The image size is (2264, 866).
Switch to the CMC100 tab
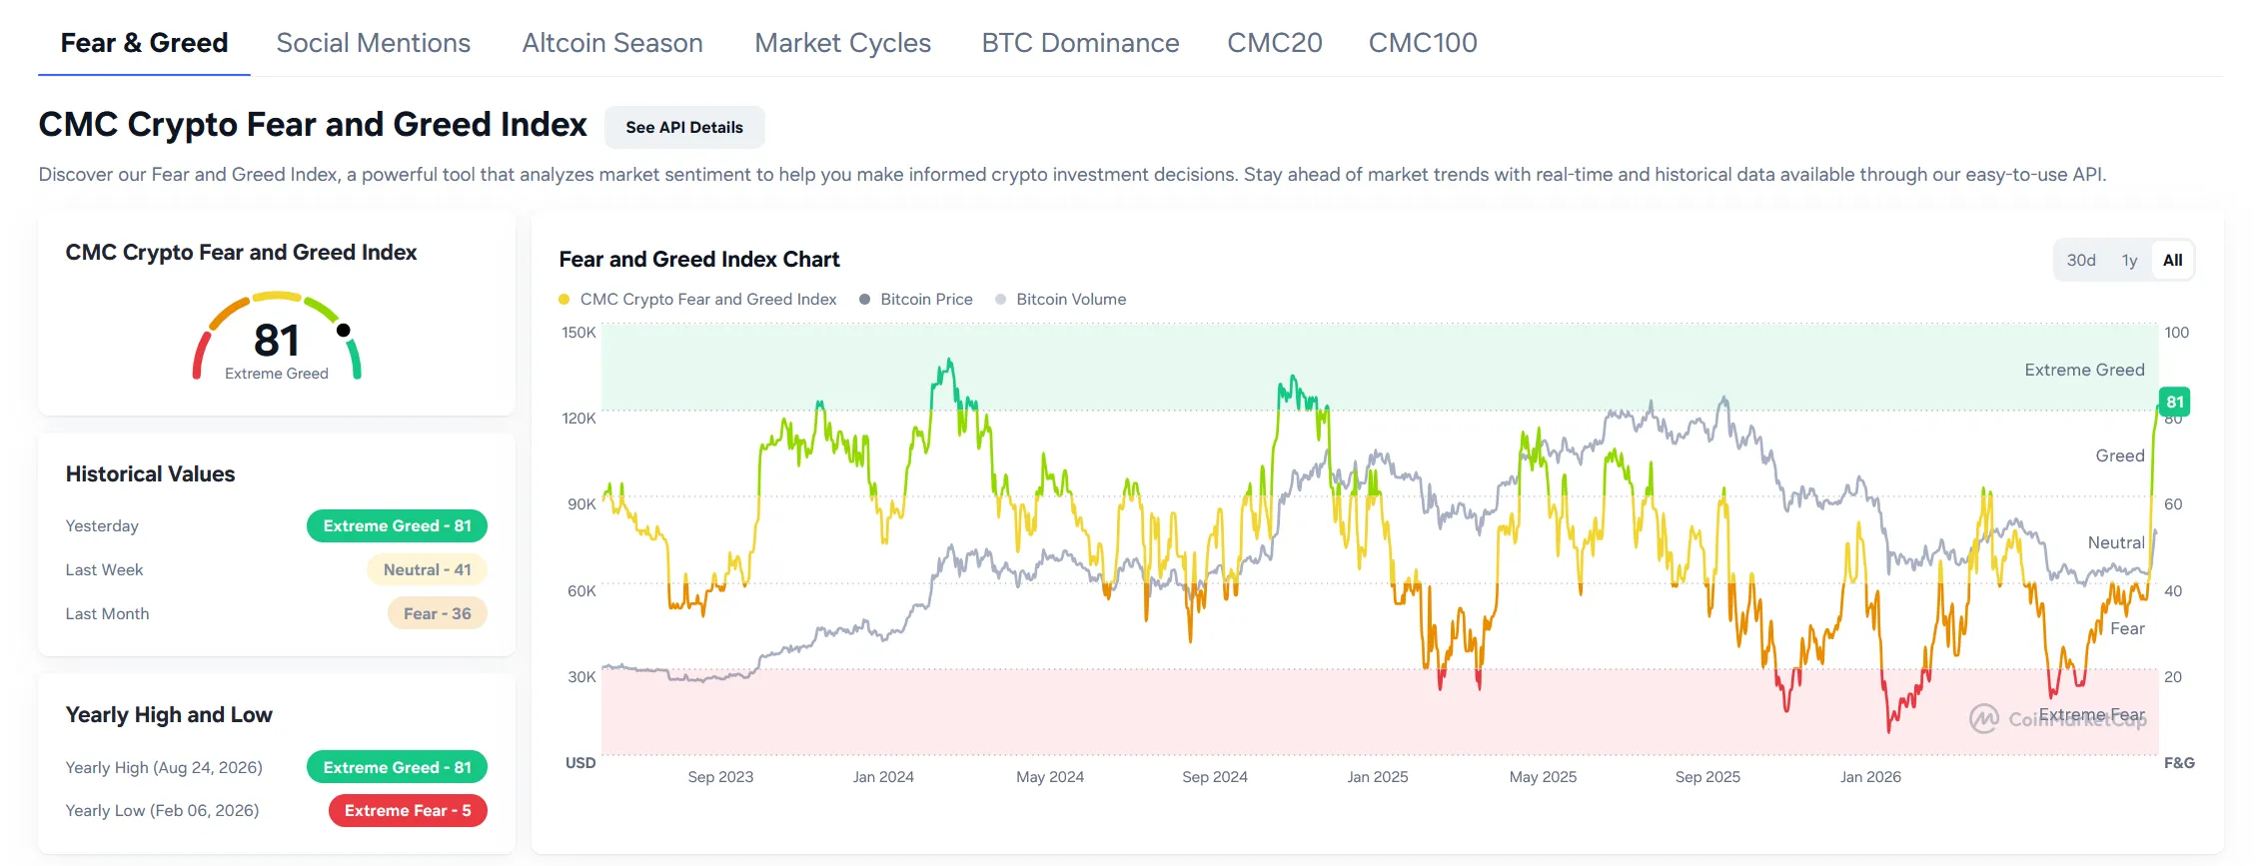[x=1423, y=43]
